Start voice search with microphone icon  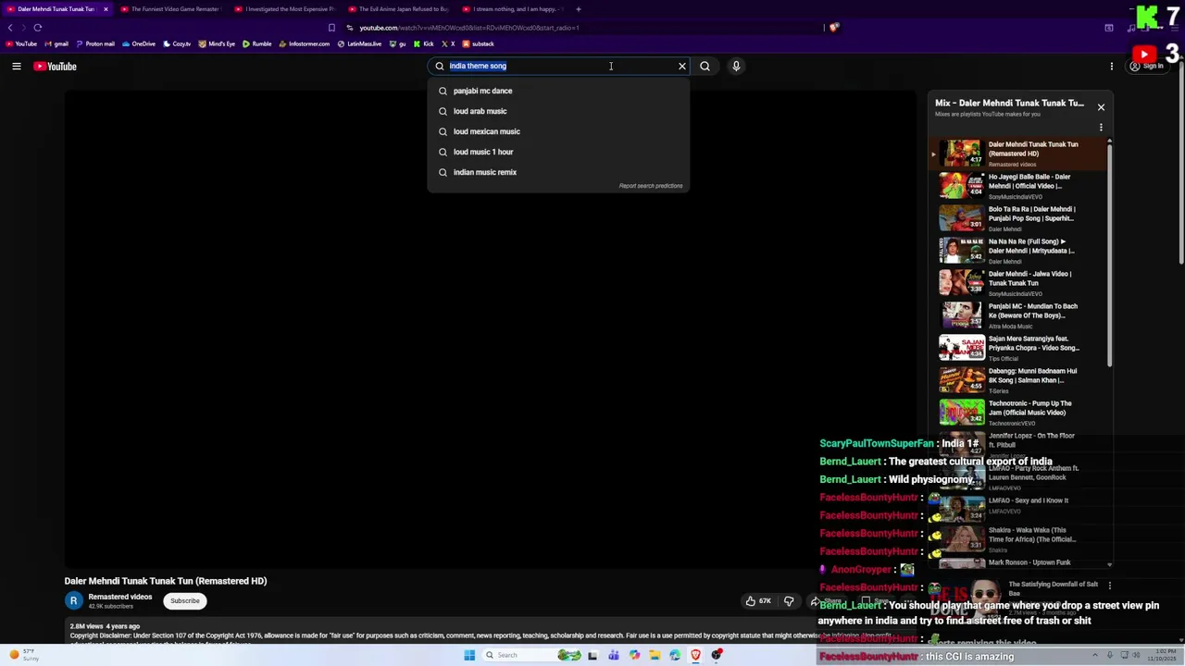coord(736,66)
